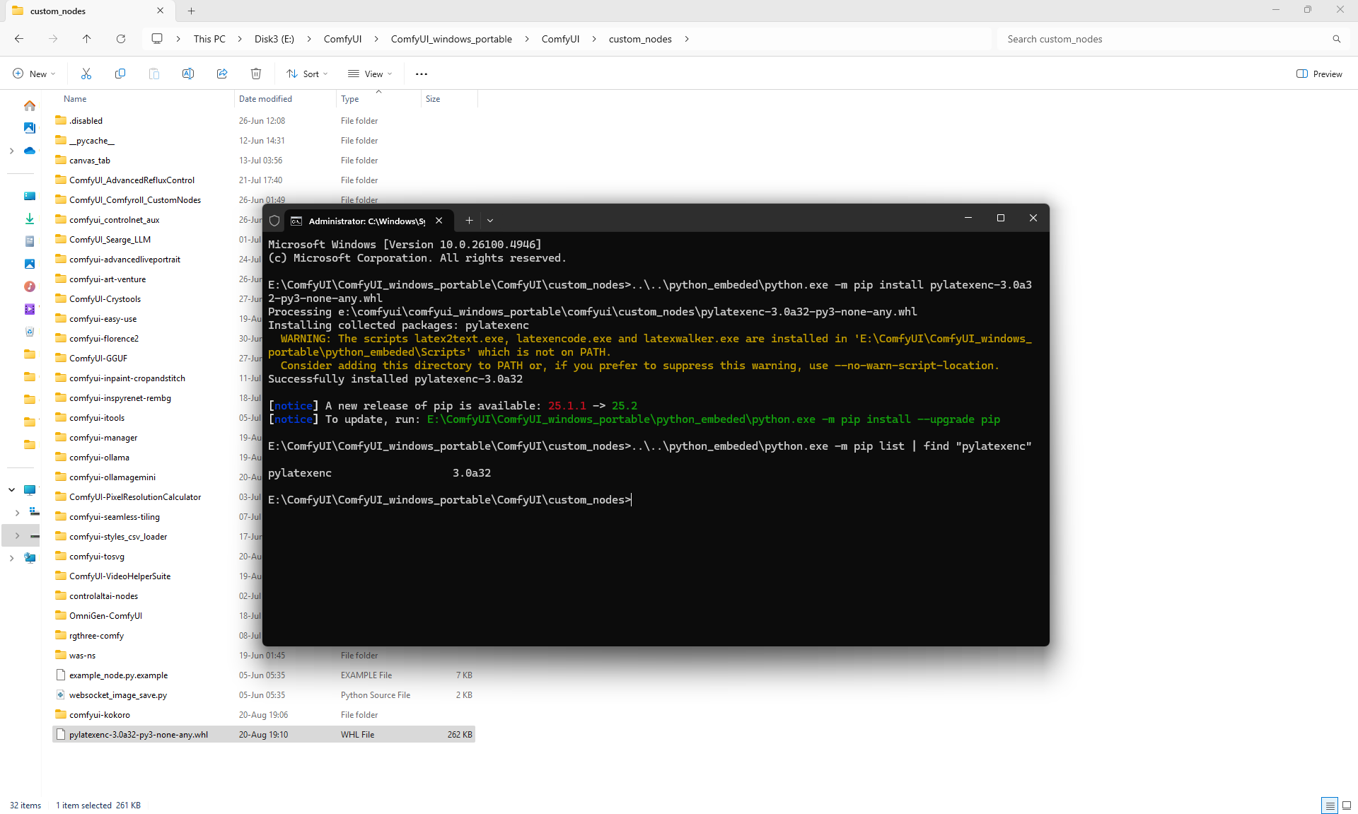Screen dimensions: 1358x814
Task: Open the View dropdown menu
Action: point(370,74)
